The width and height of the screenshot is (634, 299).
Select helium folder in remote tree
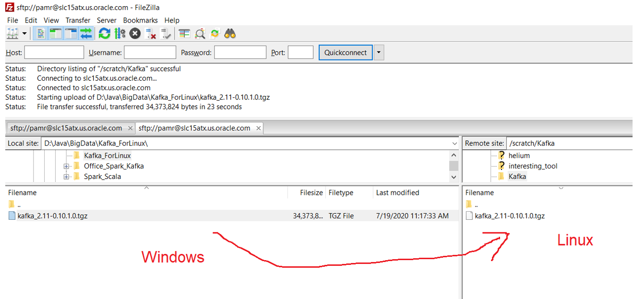click(519, 155)
